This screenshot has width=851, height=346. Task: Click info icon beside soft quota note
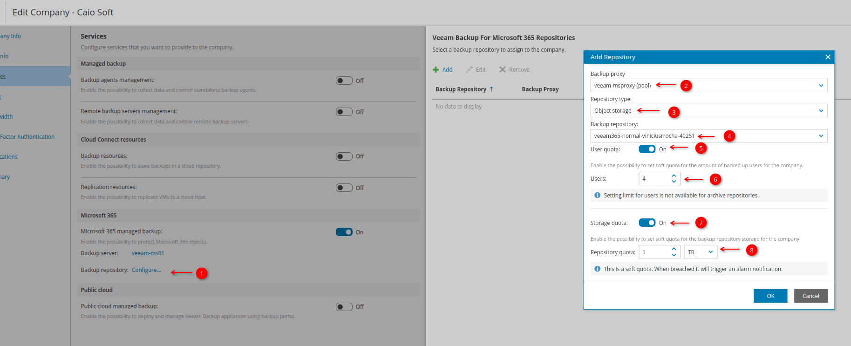[597, 269]
